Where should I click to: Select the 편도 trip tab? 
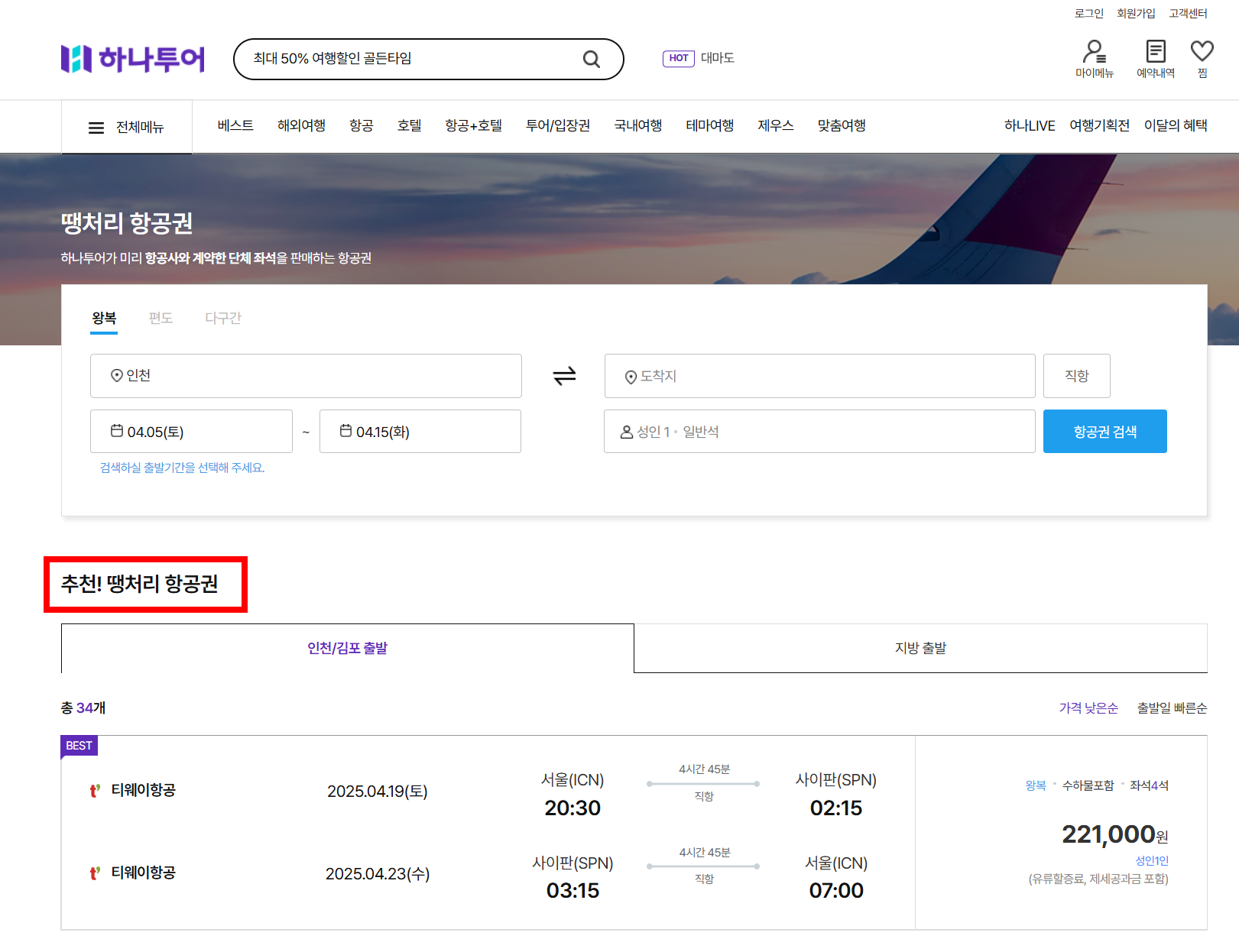click(x=161, y=319)
